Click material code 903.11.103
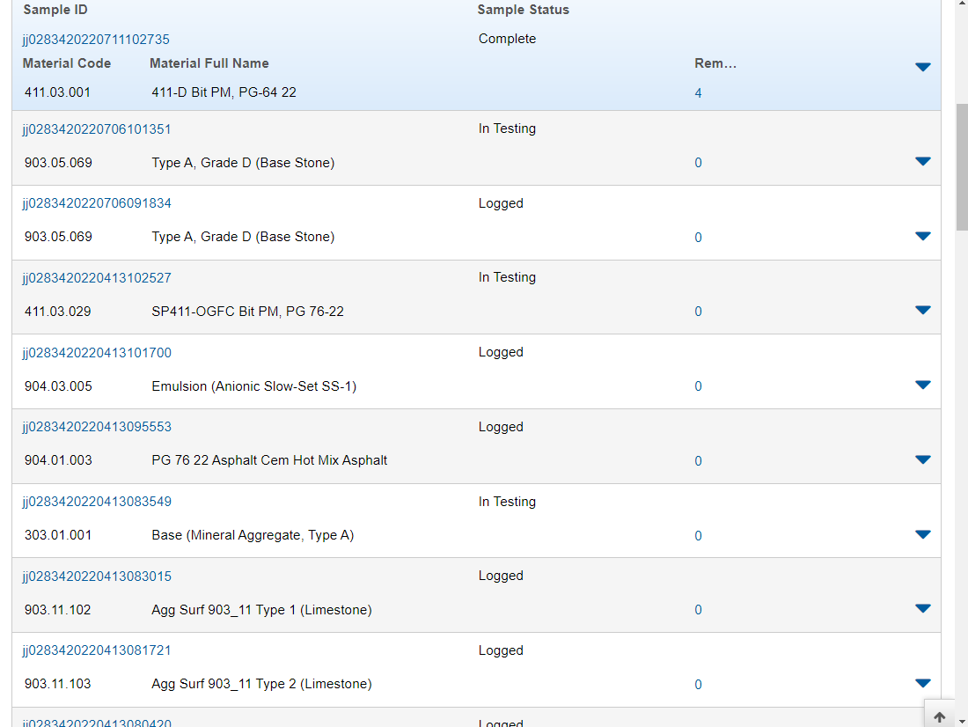Screen dimensions: 968x727 pyautogui.click(x=57, y=684)
